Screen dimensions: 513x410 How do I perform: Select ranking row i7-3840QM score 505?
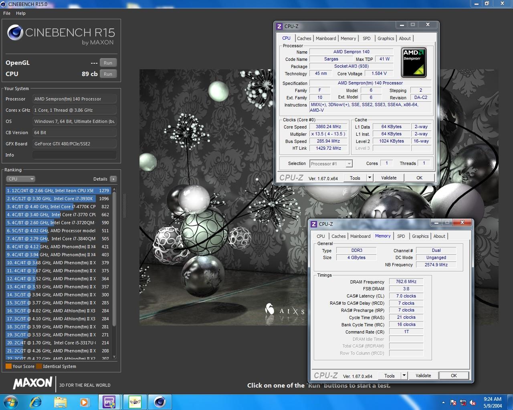58,239
